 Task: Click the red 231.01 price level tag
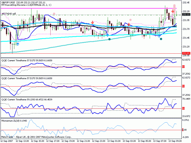[186, 53]
